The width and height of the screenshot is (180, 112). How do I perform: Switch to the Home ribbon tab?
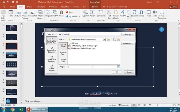[13, 7]
